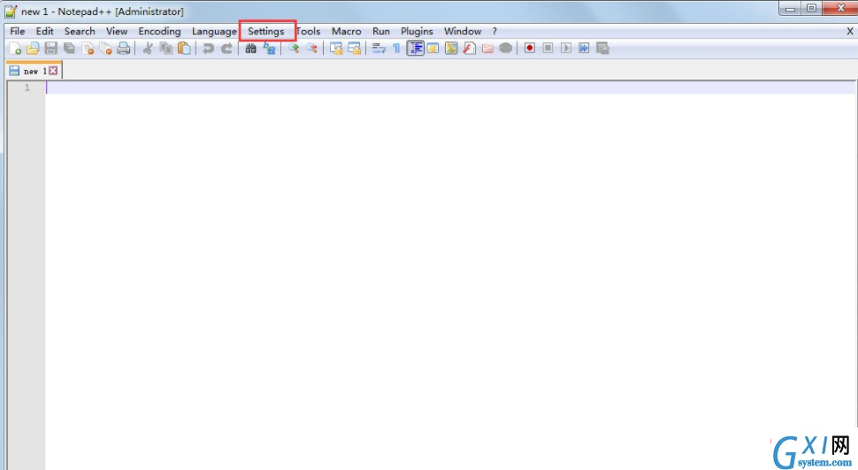
Task: Toggle synchronize vertical scrolling icon
Action: coord(336,48)
